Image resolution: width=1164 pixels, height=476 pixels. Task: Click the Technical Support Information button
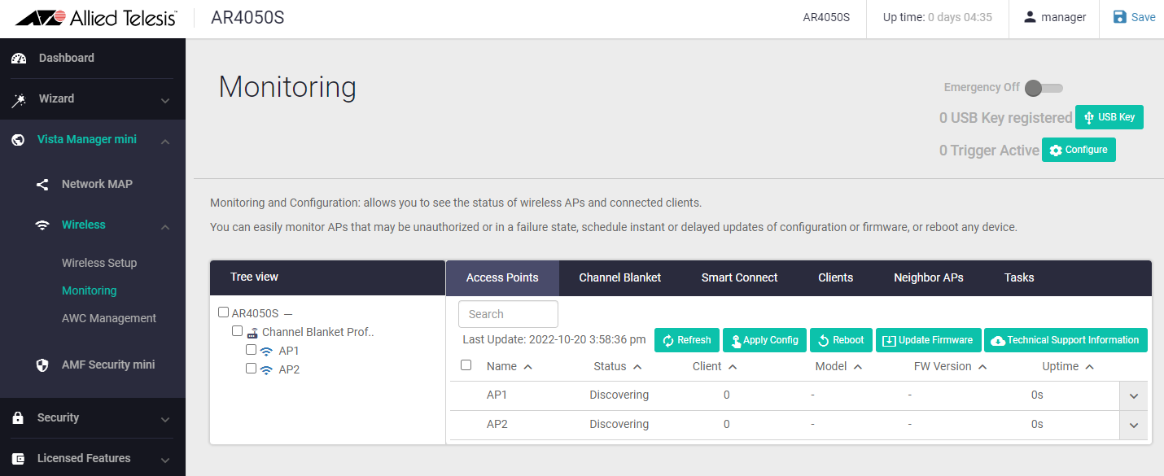[1066, 340]
